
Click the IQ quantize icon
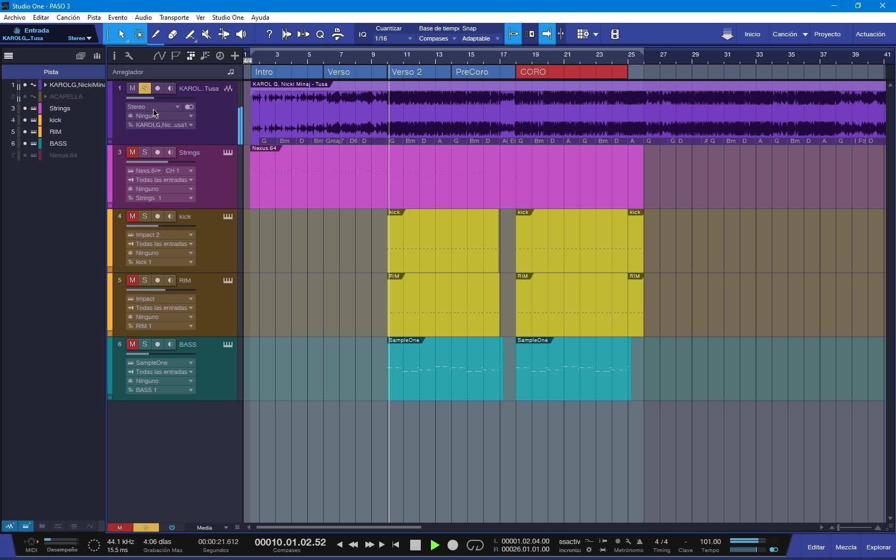[x=363, y=34]
